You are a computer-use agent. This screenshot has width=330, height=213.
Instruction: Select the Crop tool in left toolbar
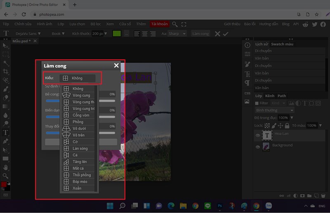click(x=6, y=71)
